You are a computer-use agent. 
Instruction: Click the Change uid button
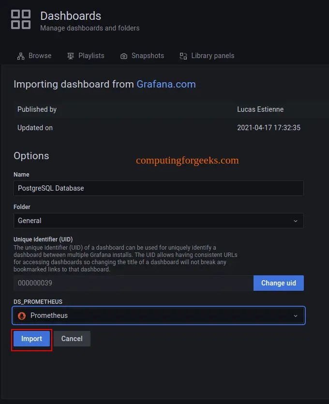[279, 283]
